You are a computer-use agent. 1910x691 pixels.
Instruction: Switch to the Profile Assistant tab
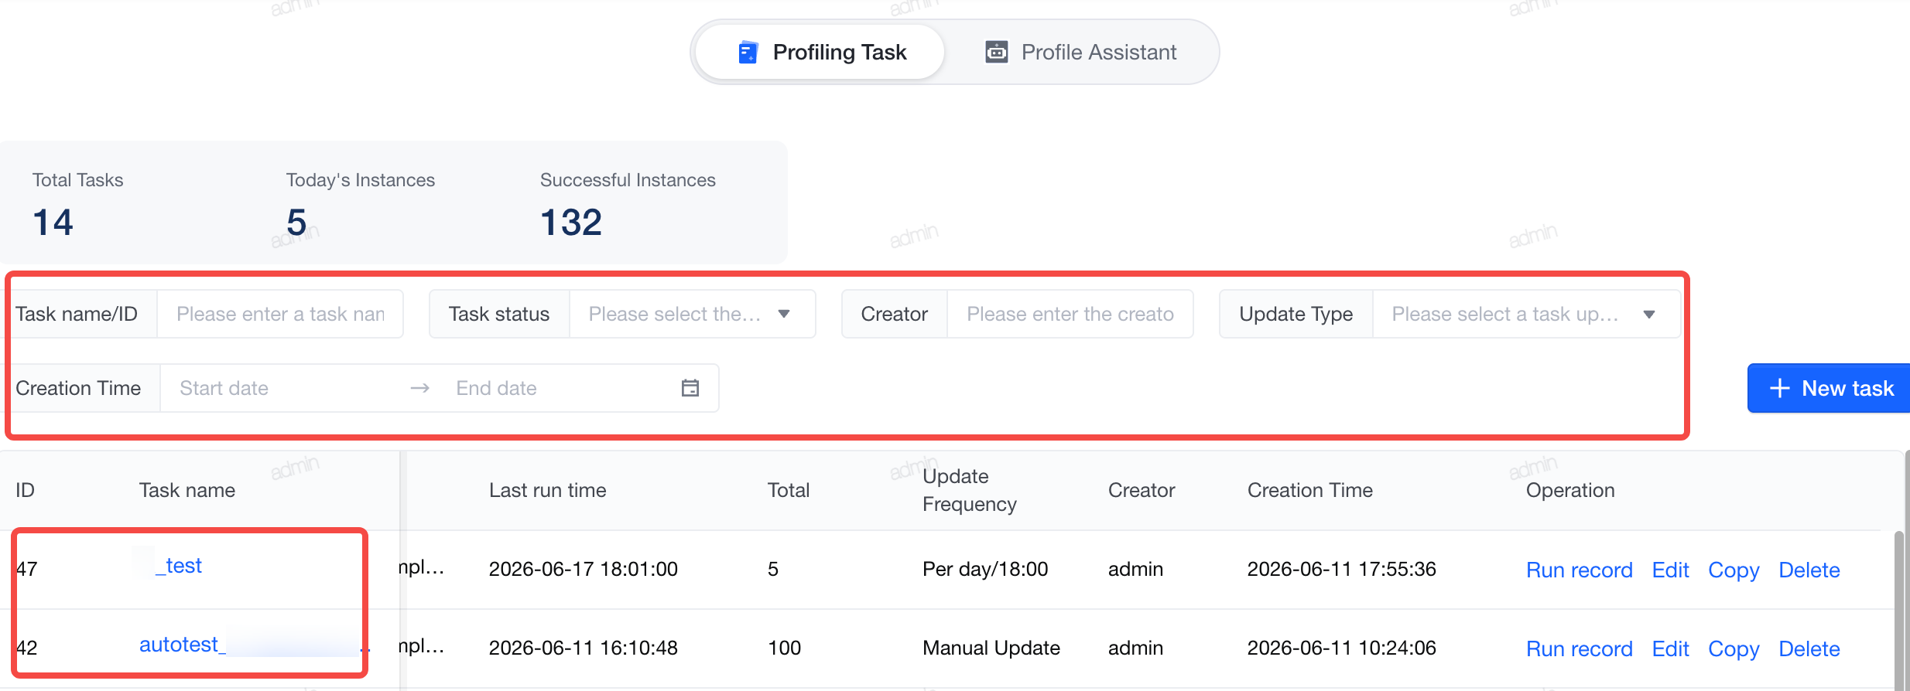tap(1080, 52)
